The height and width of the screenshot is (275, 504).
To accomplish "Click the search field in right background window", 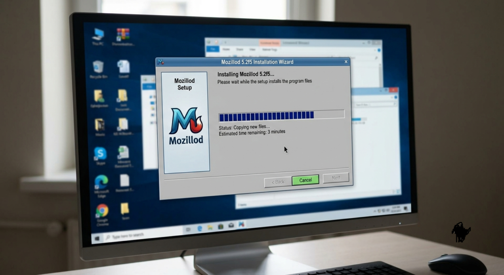I will pos(375,104).
